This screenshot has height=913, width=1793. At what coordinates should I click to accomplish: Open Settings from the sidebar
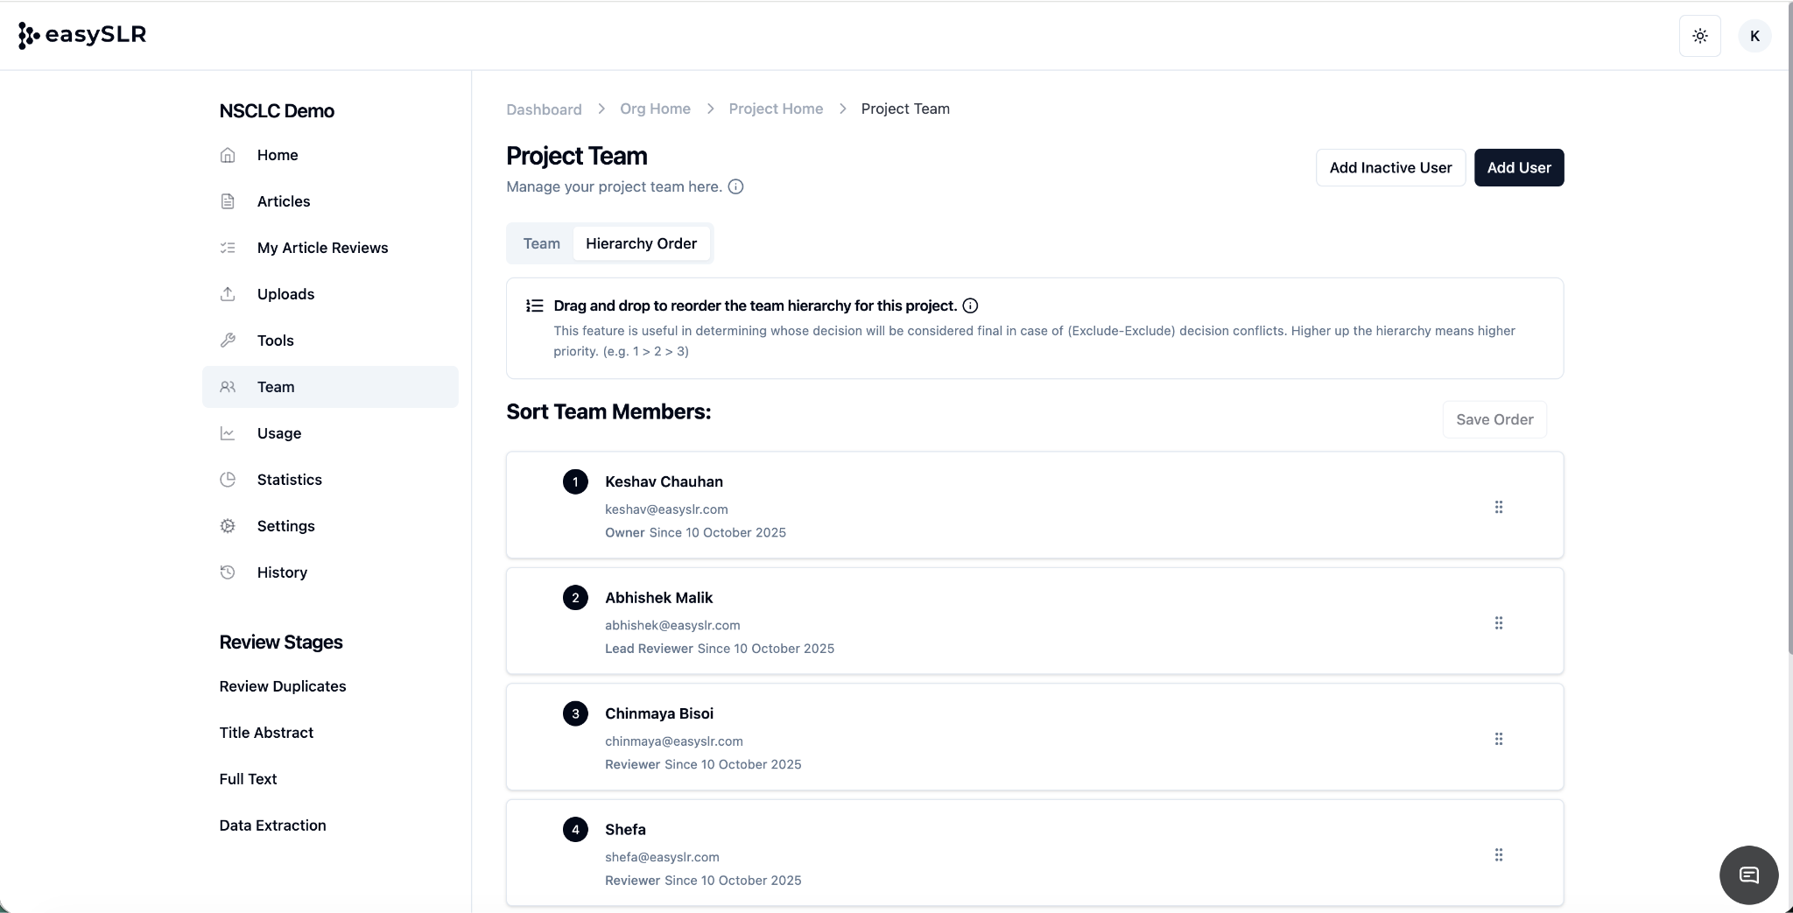[x=285, y=526]
